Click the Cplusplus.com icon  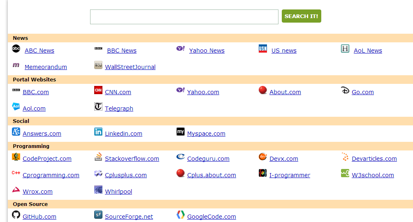[x=98, y=173]
